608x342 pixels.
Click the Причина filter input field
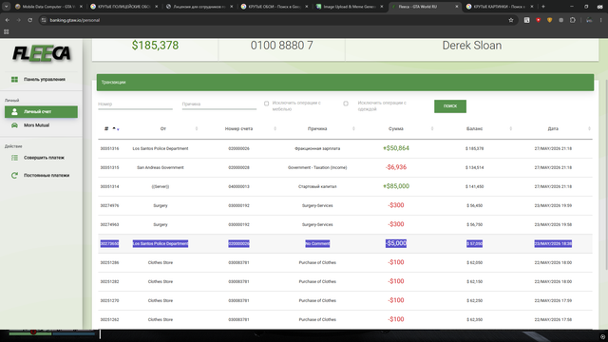coord(219,104)
